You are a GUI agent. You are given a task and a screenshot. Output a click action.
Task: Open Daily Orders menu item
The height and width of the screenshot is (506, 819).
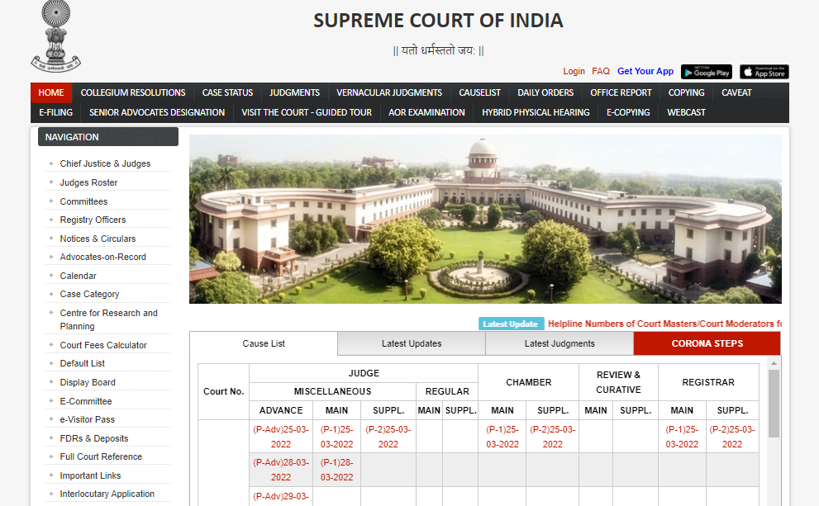tap(545, 92)
